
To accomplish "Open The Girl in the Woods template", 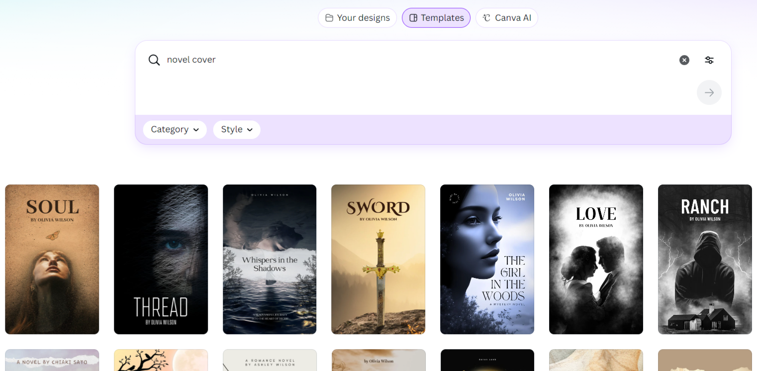I will [x=487, y=259].
